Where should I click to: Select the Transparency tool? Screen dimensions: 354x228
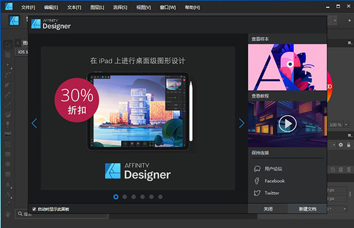(x=8, y=124)
